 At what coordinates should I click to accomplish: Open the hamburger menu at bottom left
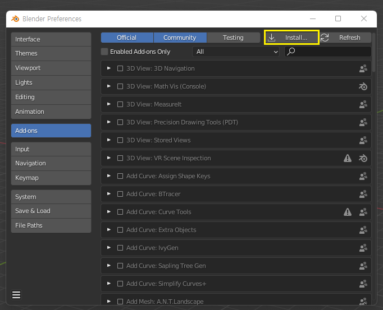click(x=16, y=295)
